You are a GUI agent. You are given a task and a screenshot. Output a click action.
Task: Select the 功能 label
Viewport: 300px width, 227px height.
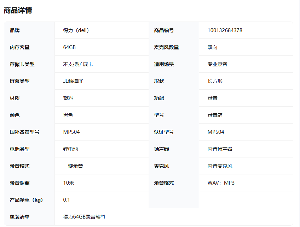click(x=159, y=98)
